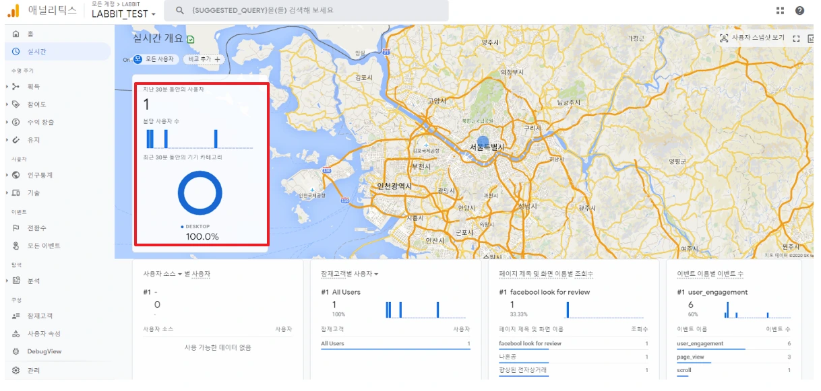The height and width of the screenshot is (391, 821).
Task: Click the 관리 gear icon
Action: 16,370
